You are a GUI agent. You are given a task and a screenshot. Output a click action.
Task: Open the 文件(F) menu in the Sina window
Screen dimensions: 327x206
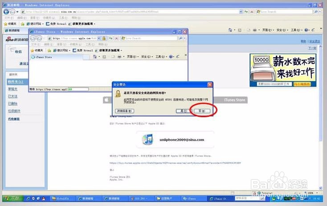tap(9, 18)
